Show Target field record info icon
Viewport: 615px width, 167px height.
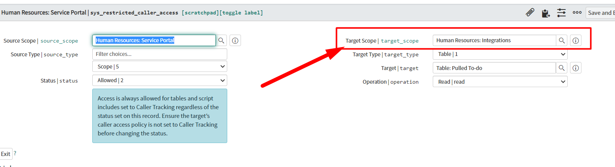[576, 68]
